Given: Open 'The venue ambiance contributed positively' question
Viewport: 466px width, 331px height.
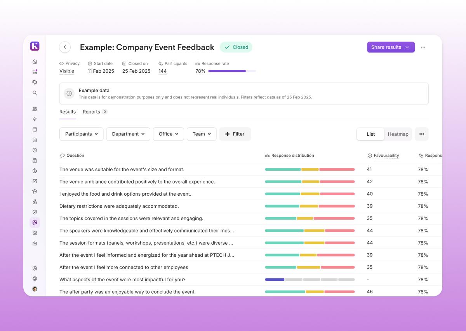Looking at the screenshot, I should point(137,182).
